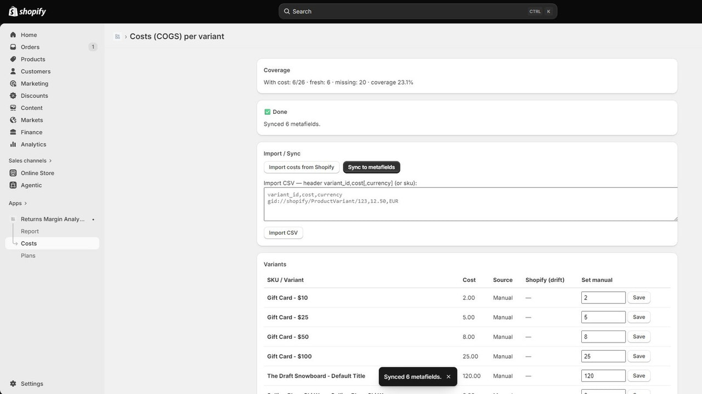The width and height of the screenshot is (702, 394).
Task: Click the "120.00" cost value
Action: (x=472, y=376)
